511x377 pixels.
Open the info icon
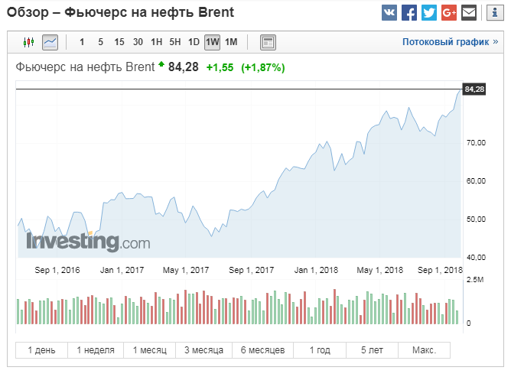click(494, 13)
